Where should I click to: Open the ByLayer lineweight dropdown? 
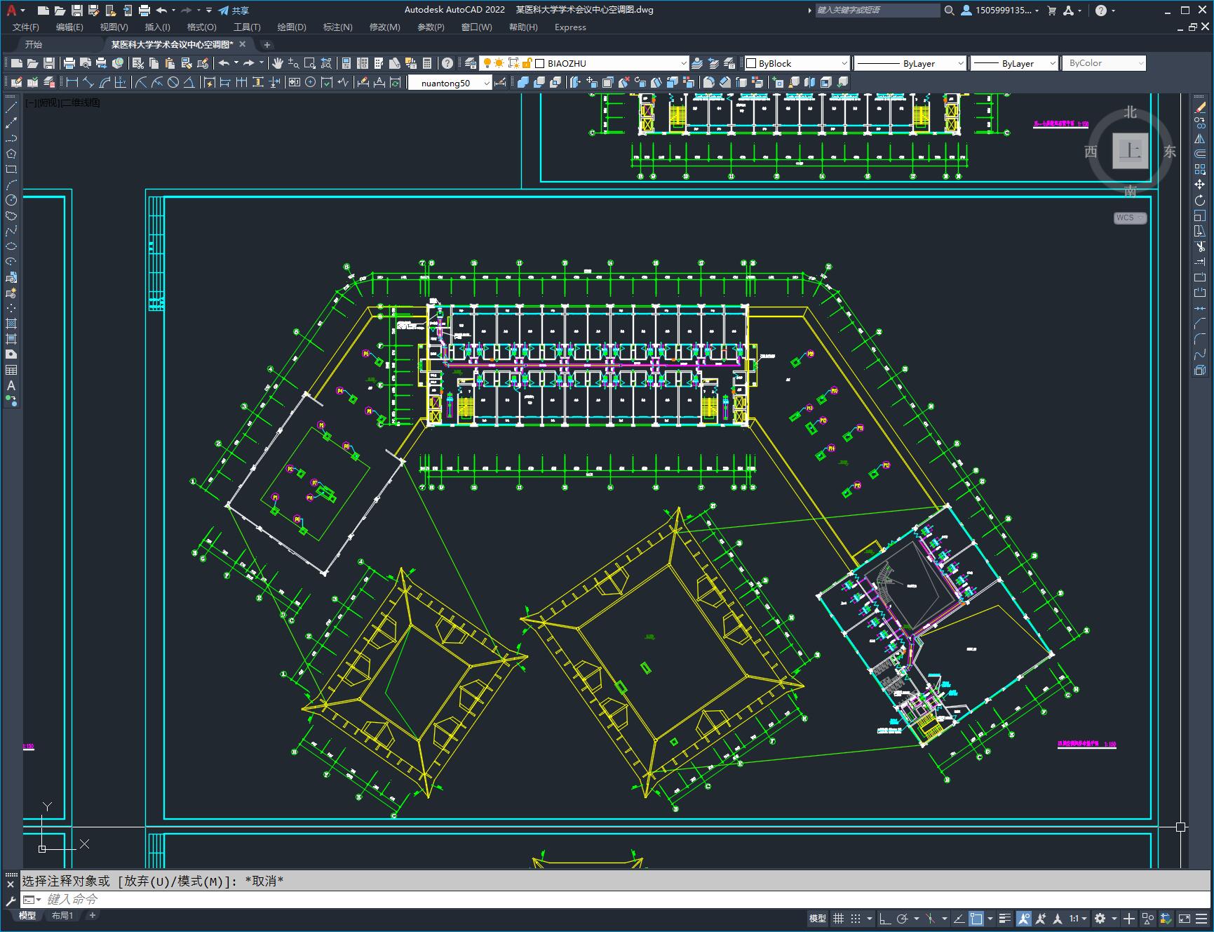pos(1014,63)
